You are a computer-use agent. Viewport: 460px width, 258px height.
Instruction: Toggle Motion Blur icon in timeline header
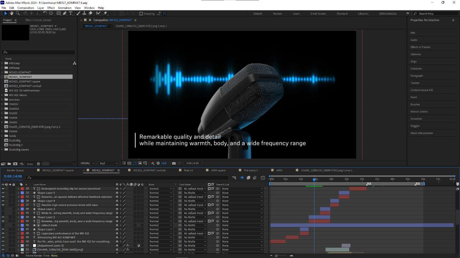[254, 178]
